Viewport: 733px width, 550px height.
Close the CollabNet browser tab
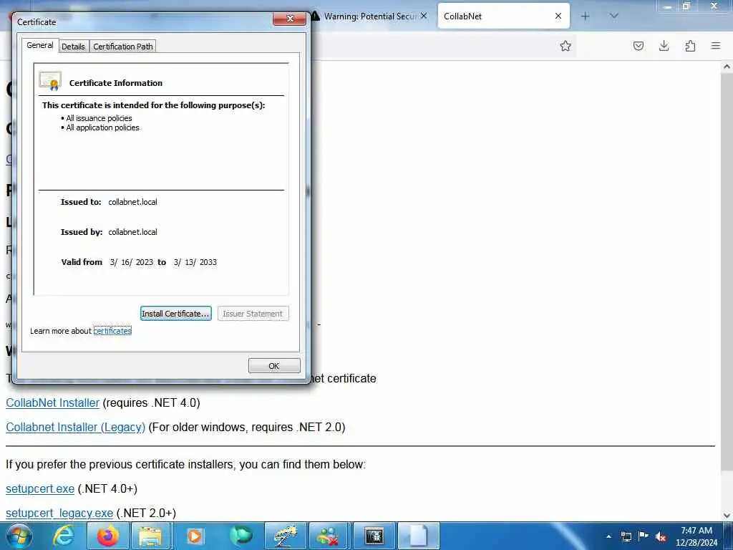558,16
